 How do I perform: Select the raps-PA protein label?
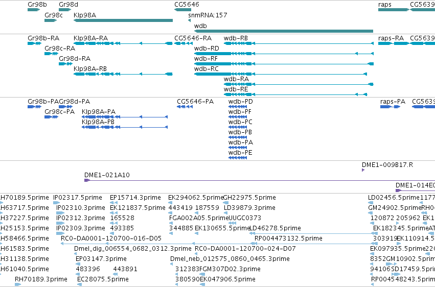point(393,102)
